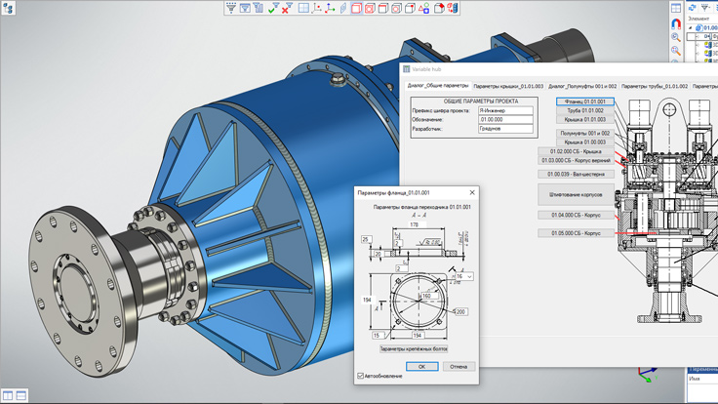This screenshot has height=404, width=718.
Task: Click the Труба 01.01.002 button
Action: 585,110
